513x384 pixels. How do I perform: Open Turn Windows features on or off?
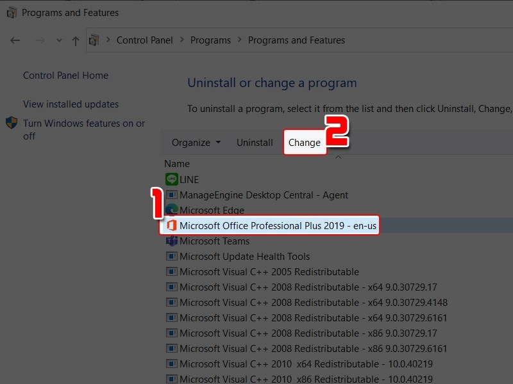pyautogui.click(x=84, y=130)
